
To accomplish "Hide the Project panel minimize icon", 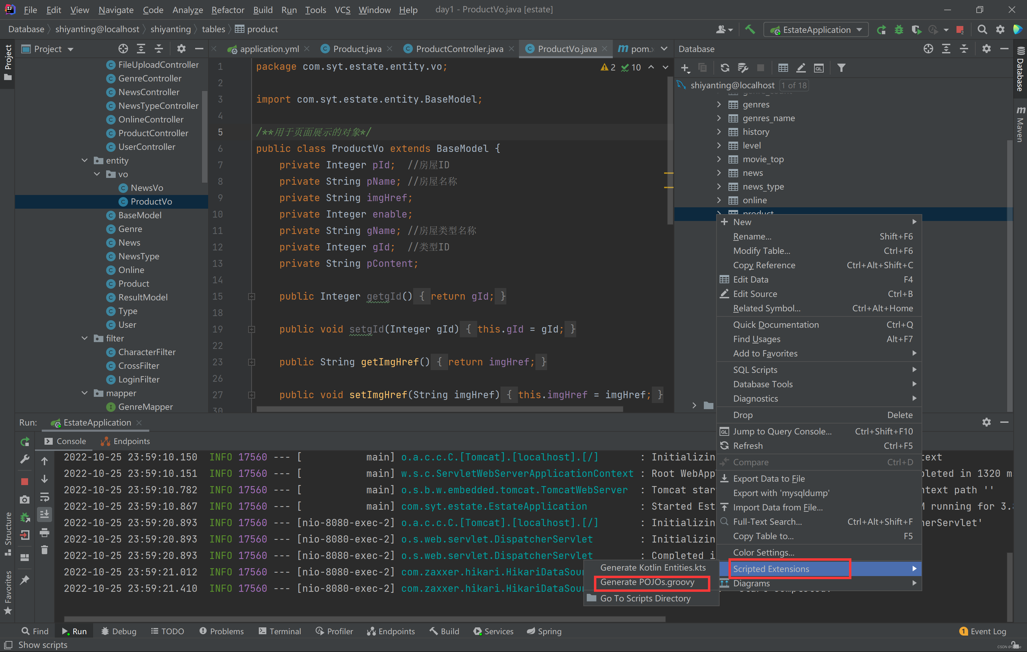I will (199, 49).
